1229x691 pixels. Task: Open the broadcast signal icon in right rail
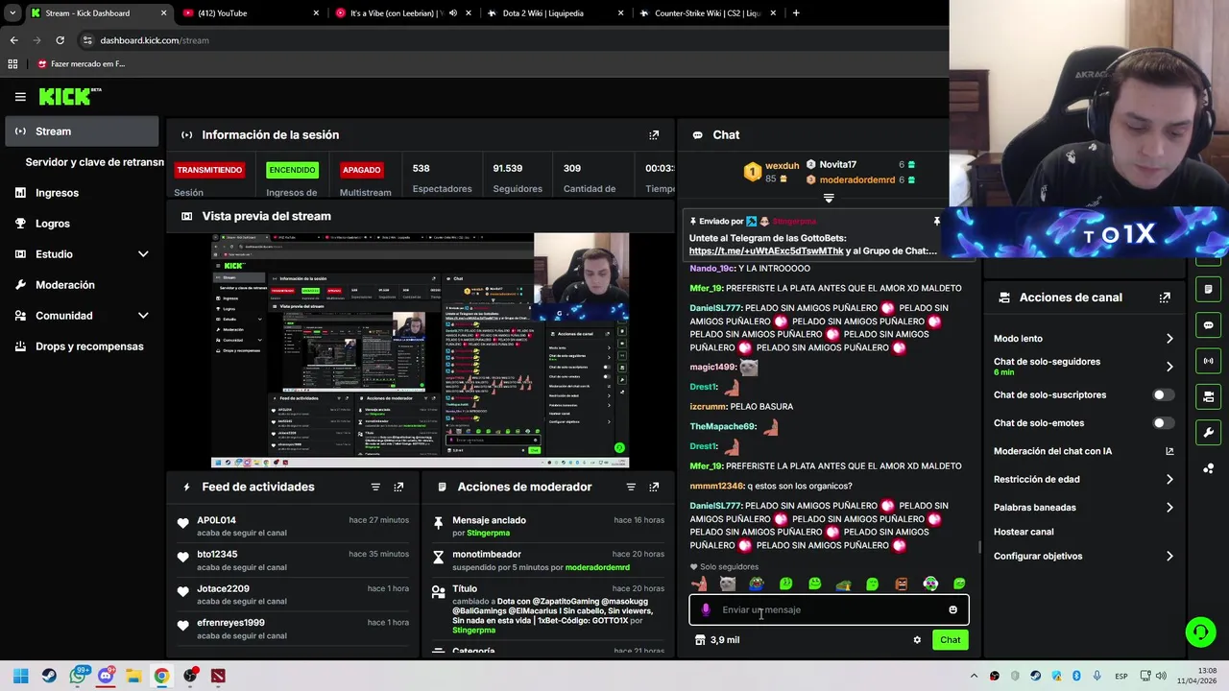pyautogui.click(x=1208, y=361)
